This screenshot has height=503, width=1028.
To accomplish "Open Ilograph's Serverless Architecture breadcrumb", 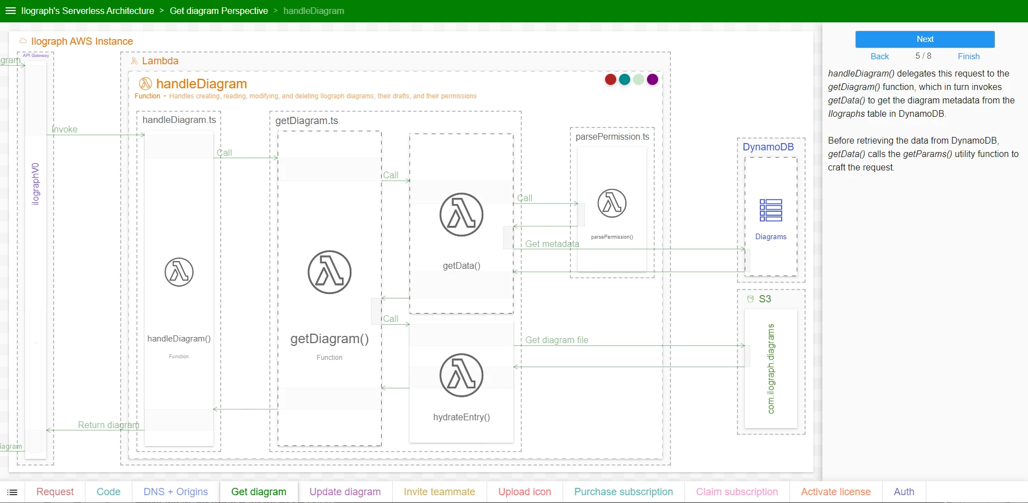I will pyautogui.click(x=88, y=11).
